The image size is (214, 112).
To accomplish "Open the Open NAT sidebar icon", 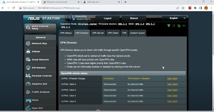I will coord(28,108).
